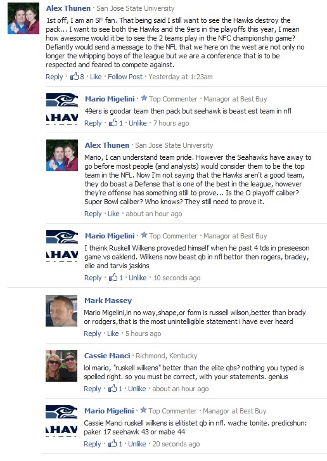Click thumbs-up icon on Mario's 20 seconds ago comment
The width and height of the screenshot is (327, 461).
(113, 444)
